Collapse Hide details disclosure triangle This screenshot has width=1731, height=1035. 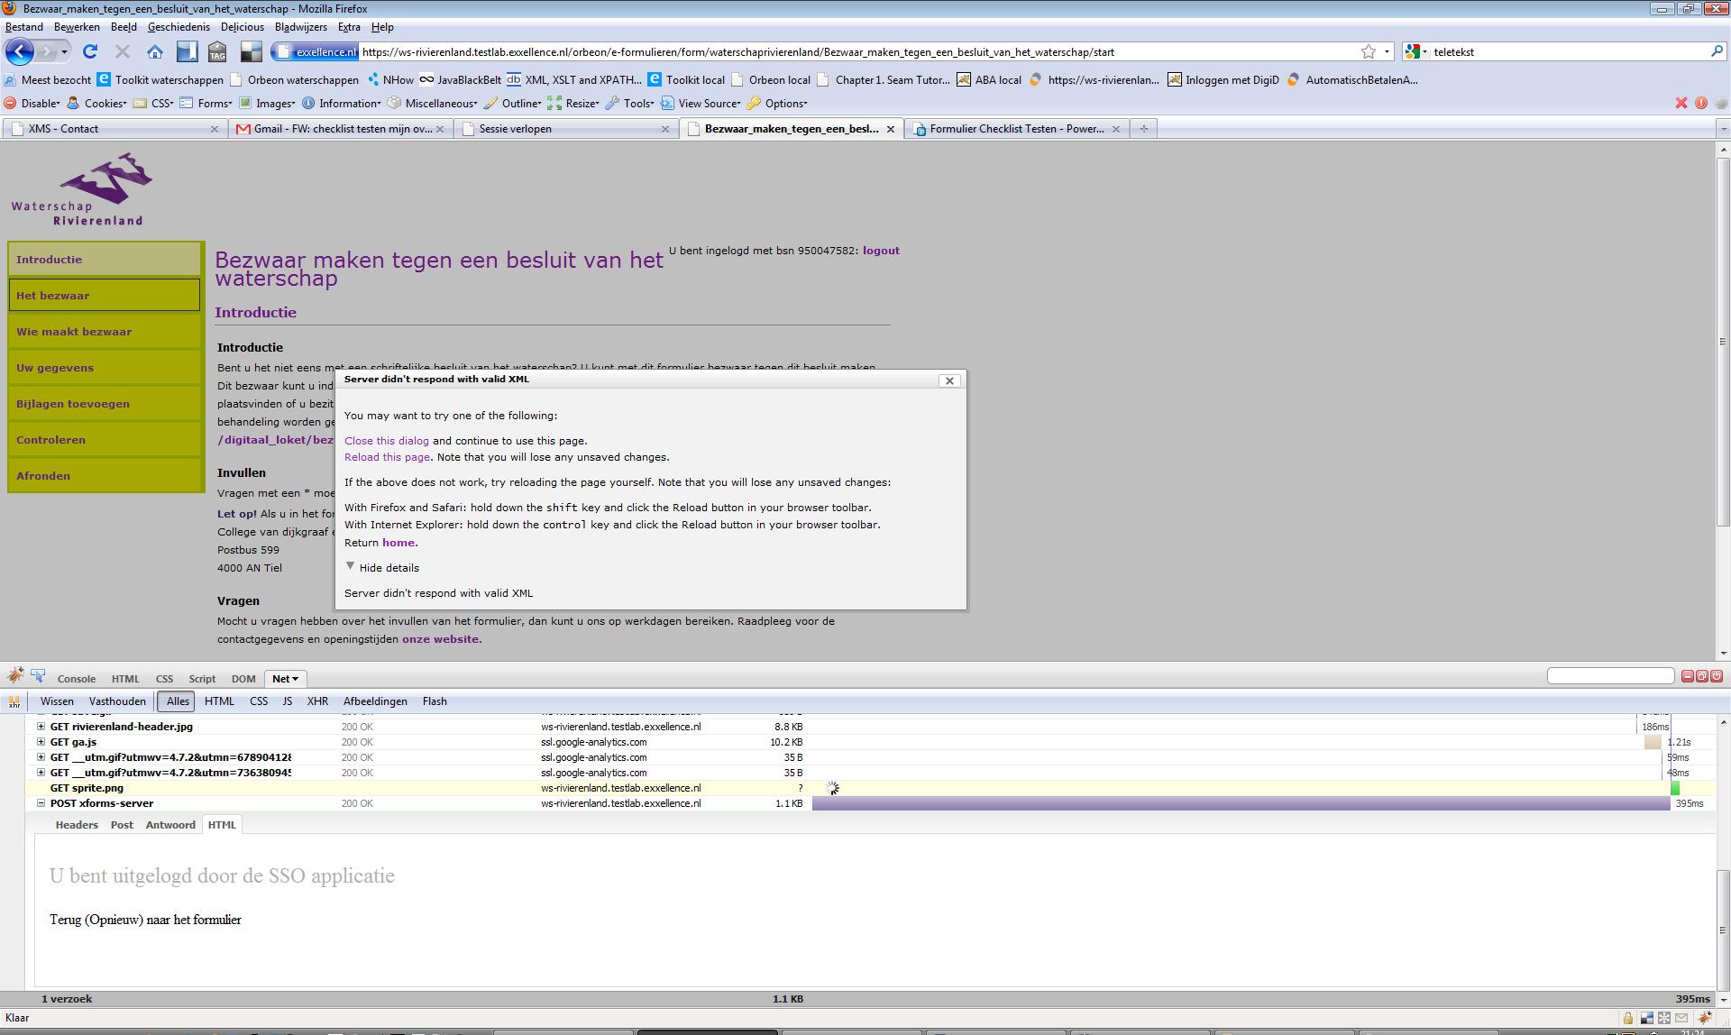(351, 567)
